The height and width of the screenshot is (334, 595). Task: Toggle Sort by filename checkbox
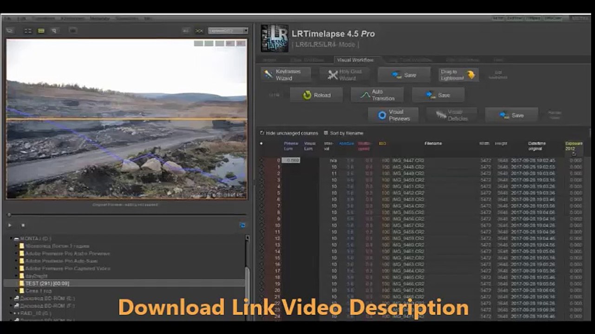coord(326,133)
